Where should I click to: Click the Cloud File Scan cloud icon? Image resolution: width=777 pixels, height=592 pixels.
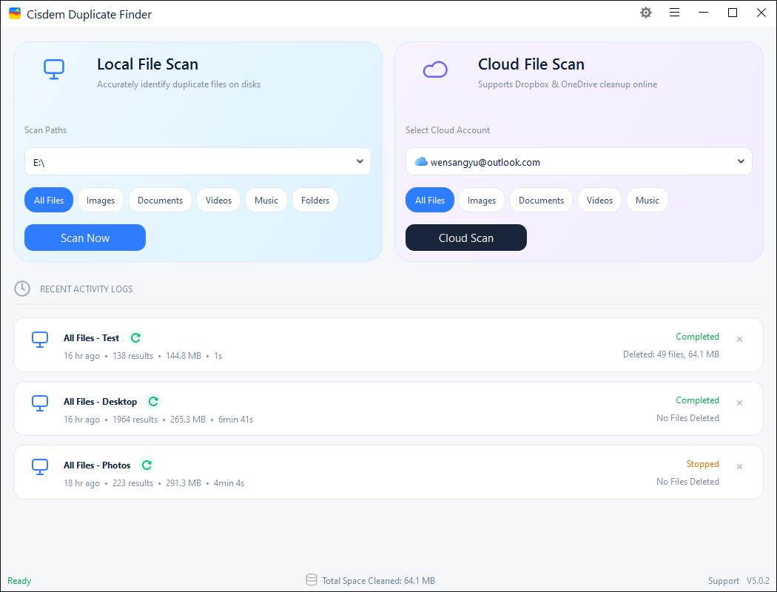point(435,70)
